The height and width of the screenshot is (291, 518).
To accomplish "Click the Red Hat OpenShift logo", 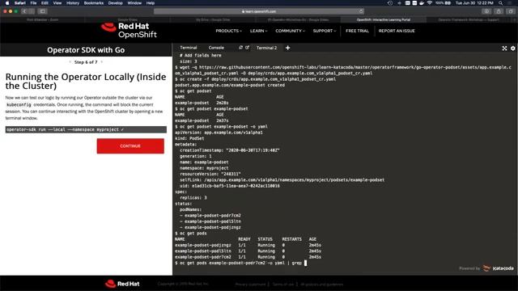I will pos(129,31).
